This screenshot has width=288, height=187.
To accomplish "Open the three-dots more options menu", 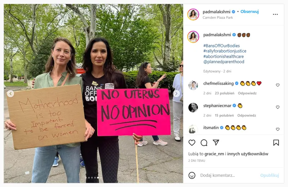I will [275, 14].
